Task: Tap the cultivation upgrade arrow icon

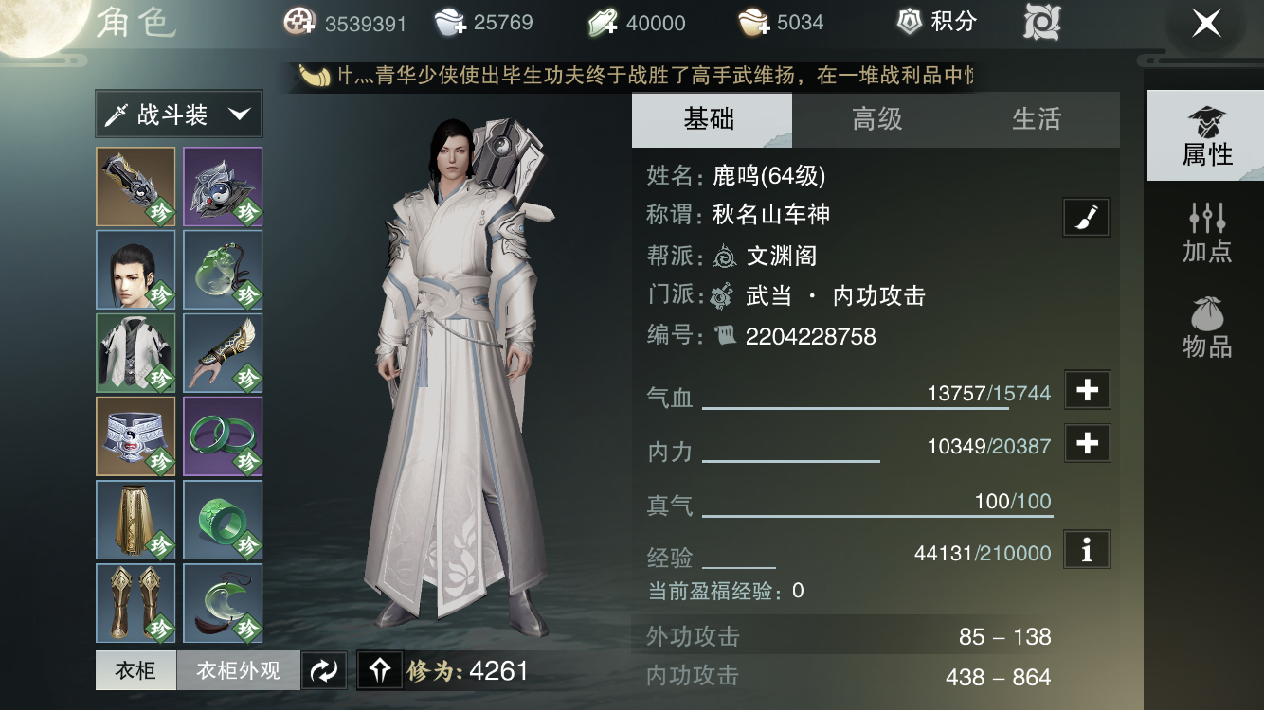Action: click(x=380, y=671)
